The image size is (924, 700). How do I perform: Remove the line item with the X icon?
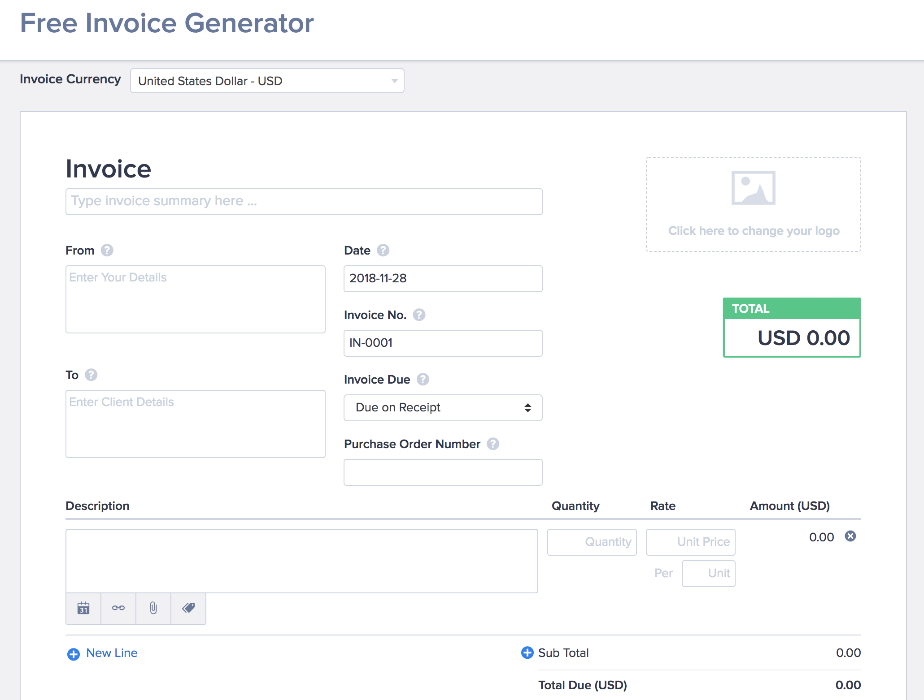pyautogui.click(x=850, y=536)
